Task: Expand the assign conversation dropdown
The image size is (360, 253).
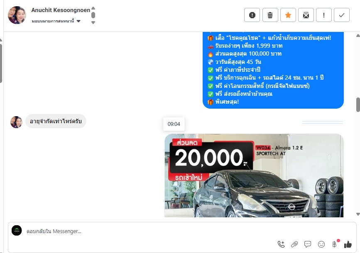Action: (56, 21)
